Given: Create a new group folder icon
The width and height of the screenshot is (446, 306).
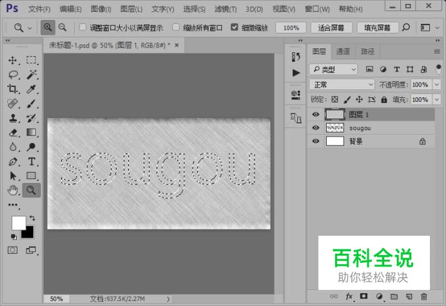Looking at the screenshot, I should pos(394,296).
